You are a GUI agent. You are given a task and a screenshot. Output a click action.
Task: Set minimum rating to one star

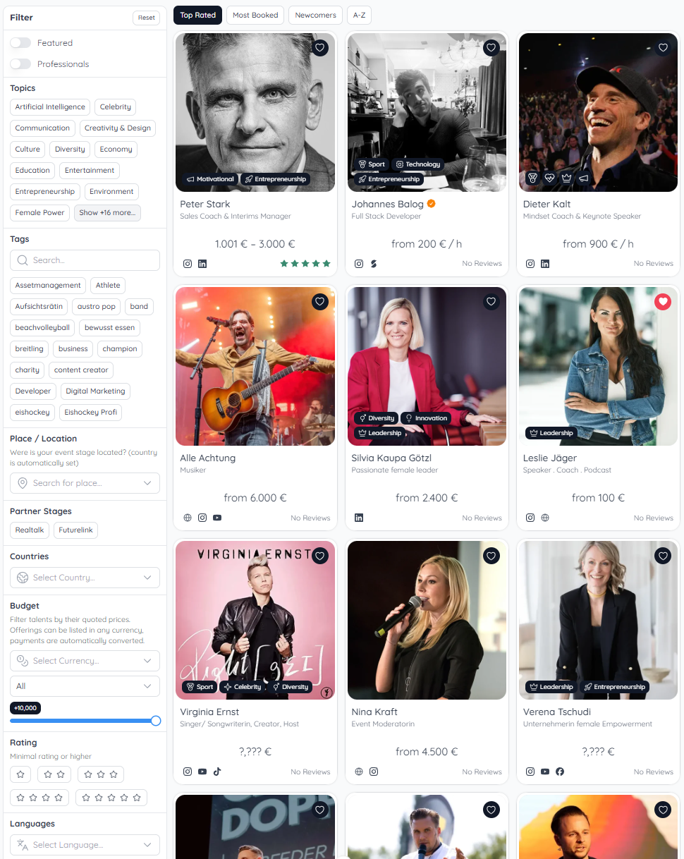click(20, 774)
